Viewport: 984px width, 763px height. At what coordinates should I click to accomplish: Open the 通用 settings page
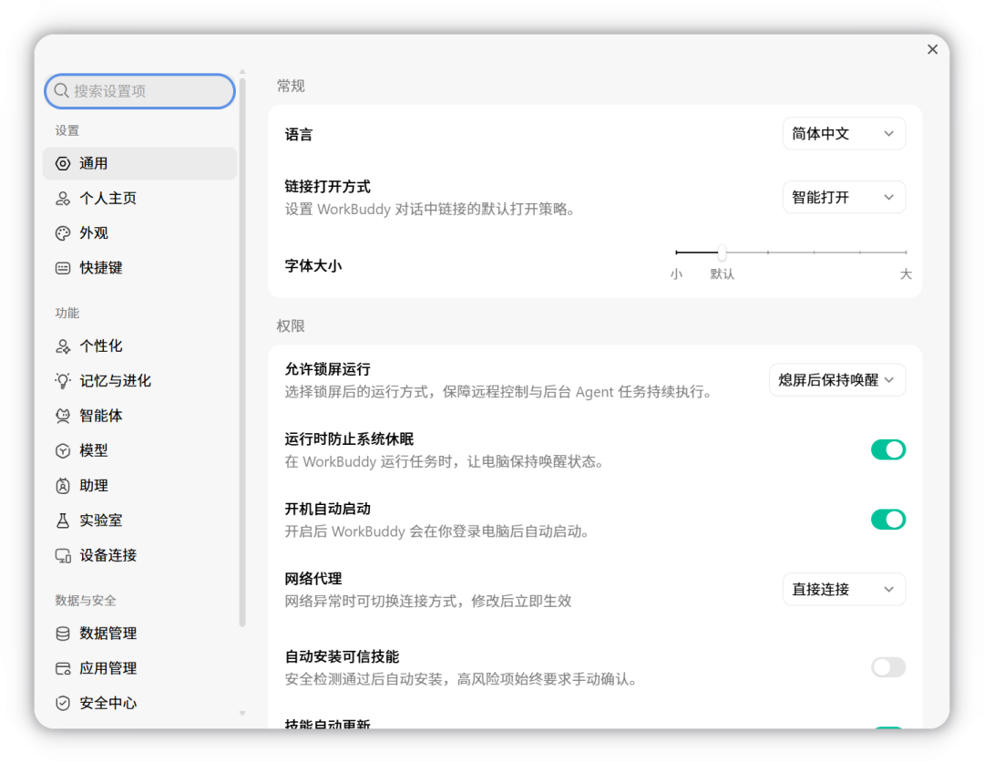tap(140, 164)
